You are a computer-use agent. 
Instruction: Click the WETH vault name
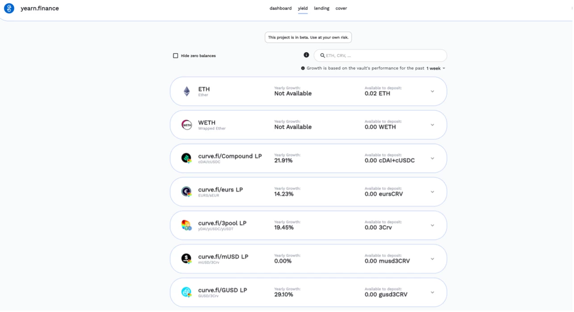tap(207, 123)
